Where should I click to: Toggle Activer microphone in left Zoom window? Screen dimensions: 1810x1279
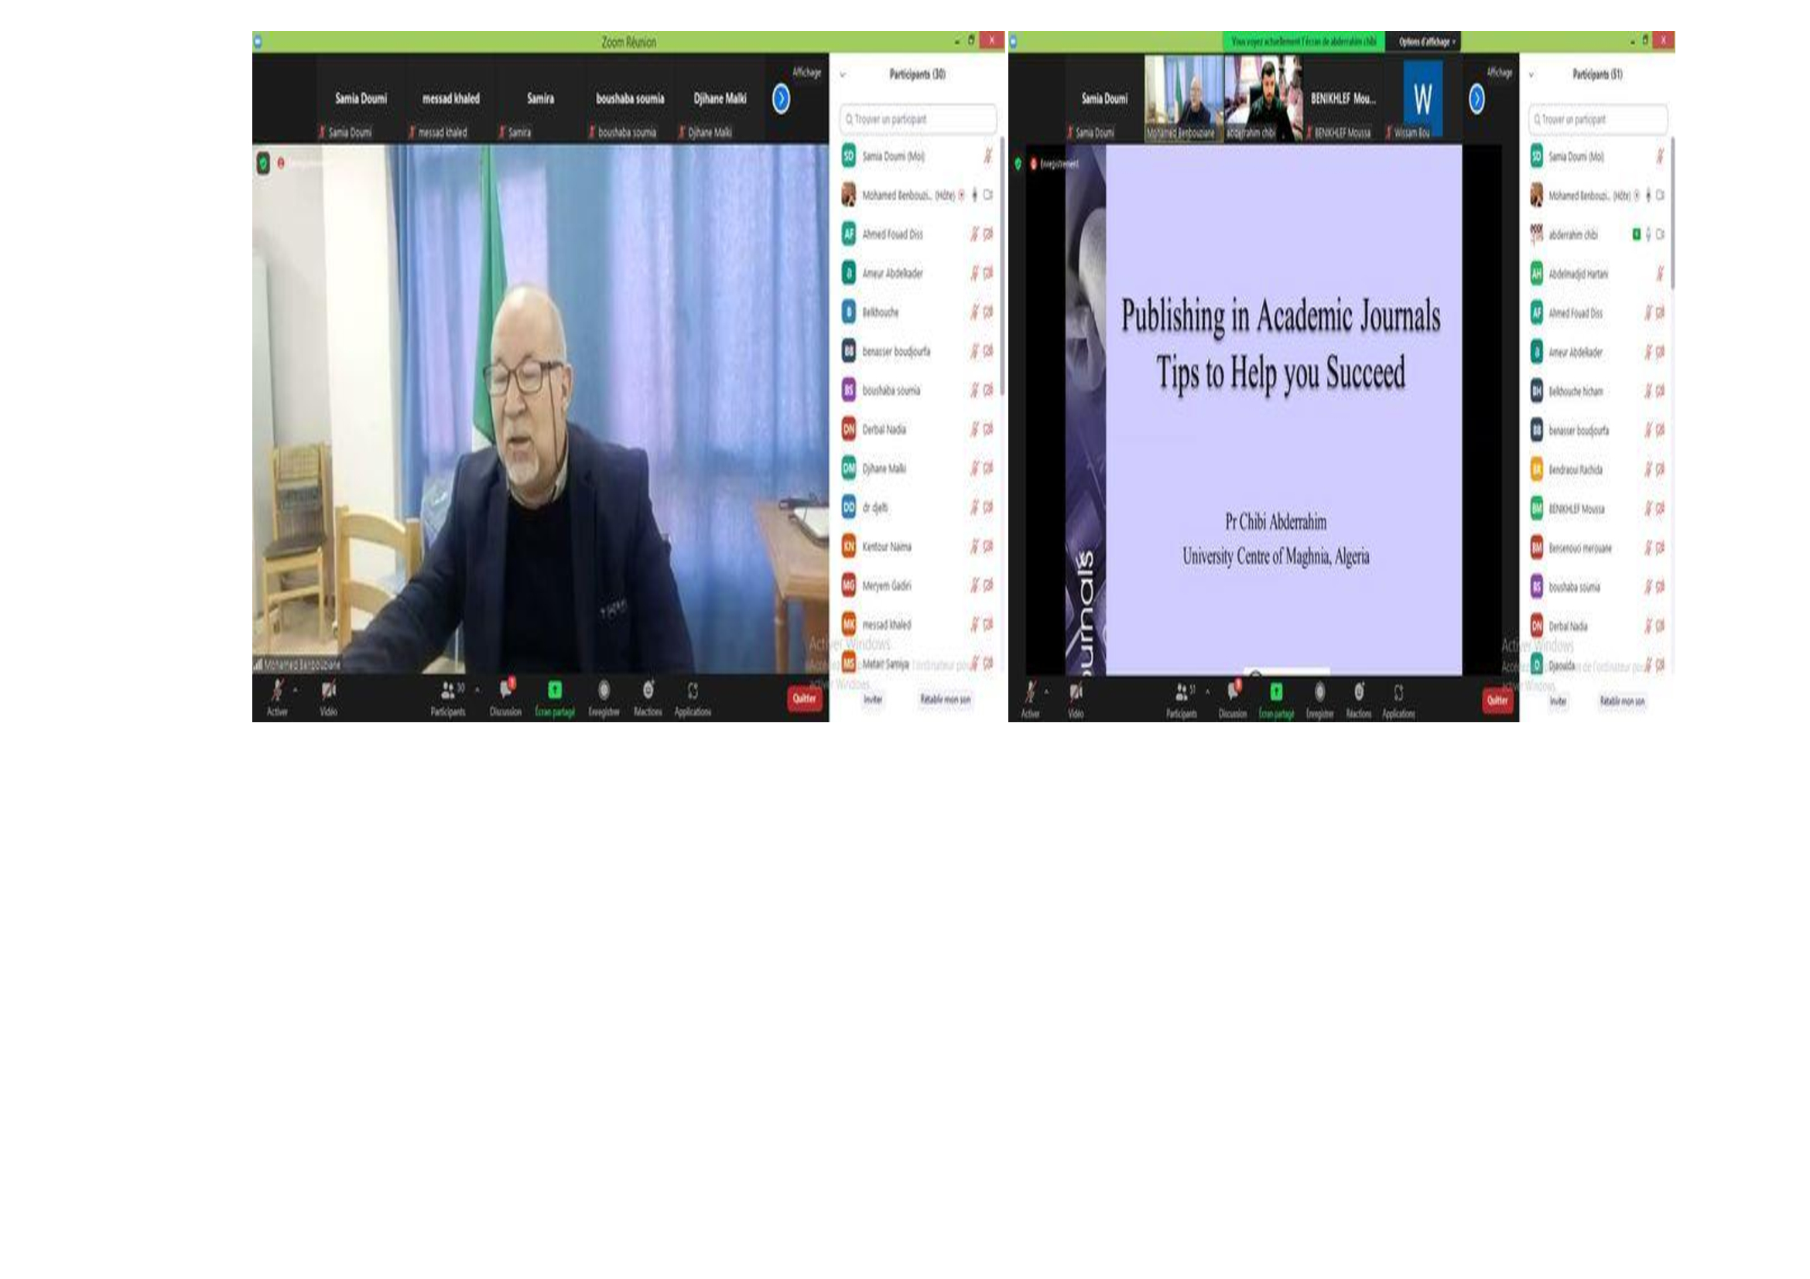click(x=277, y=691)
